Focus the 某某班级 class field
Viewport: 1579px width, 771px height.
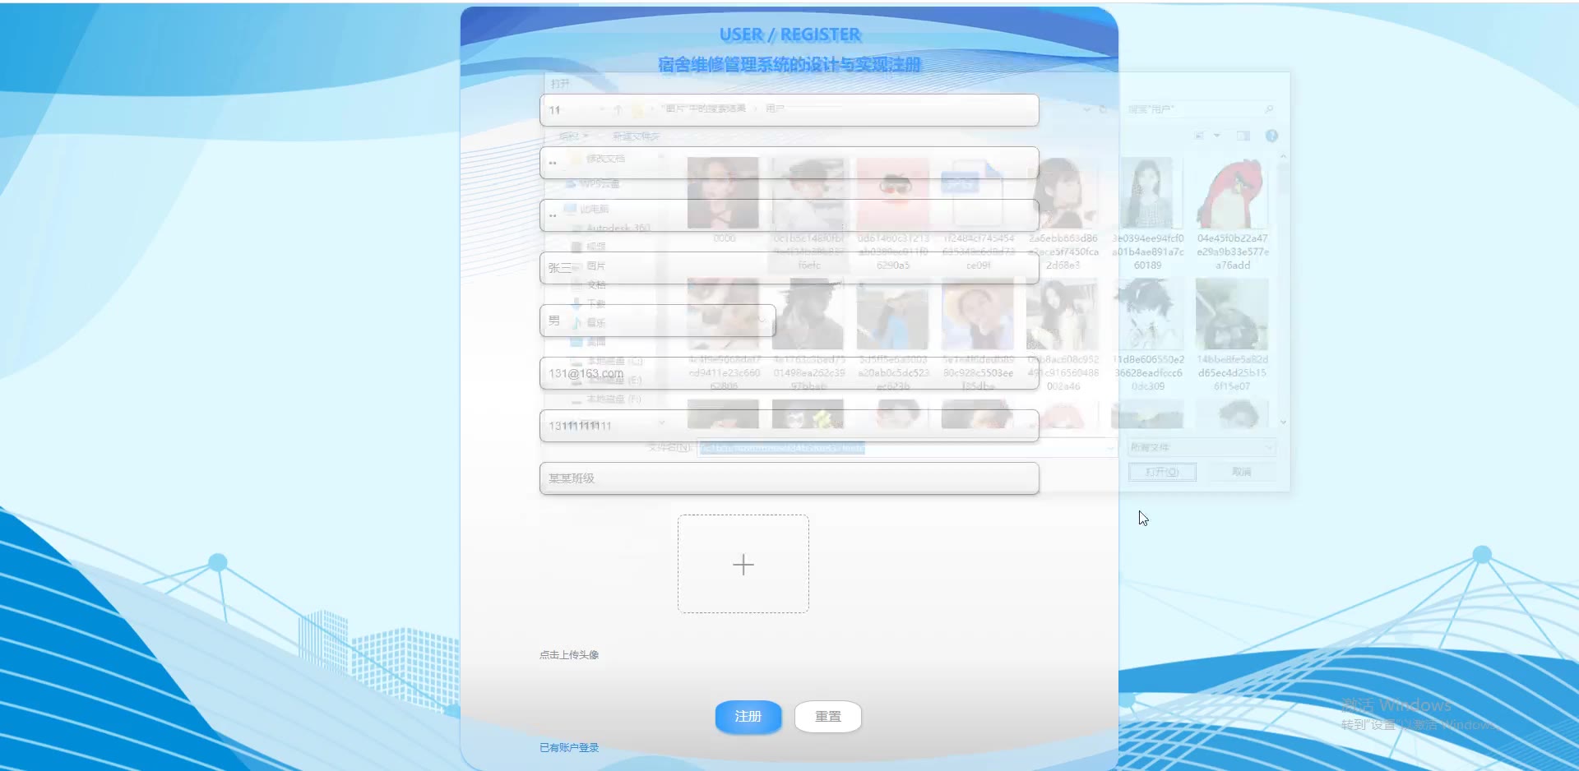(x=789, y=478)
